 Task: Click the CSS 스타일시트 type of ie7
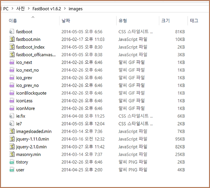coord(136,124)
